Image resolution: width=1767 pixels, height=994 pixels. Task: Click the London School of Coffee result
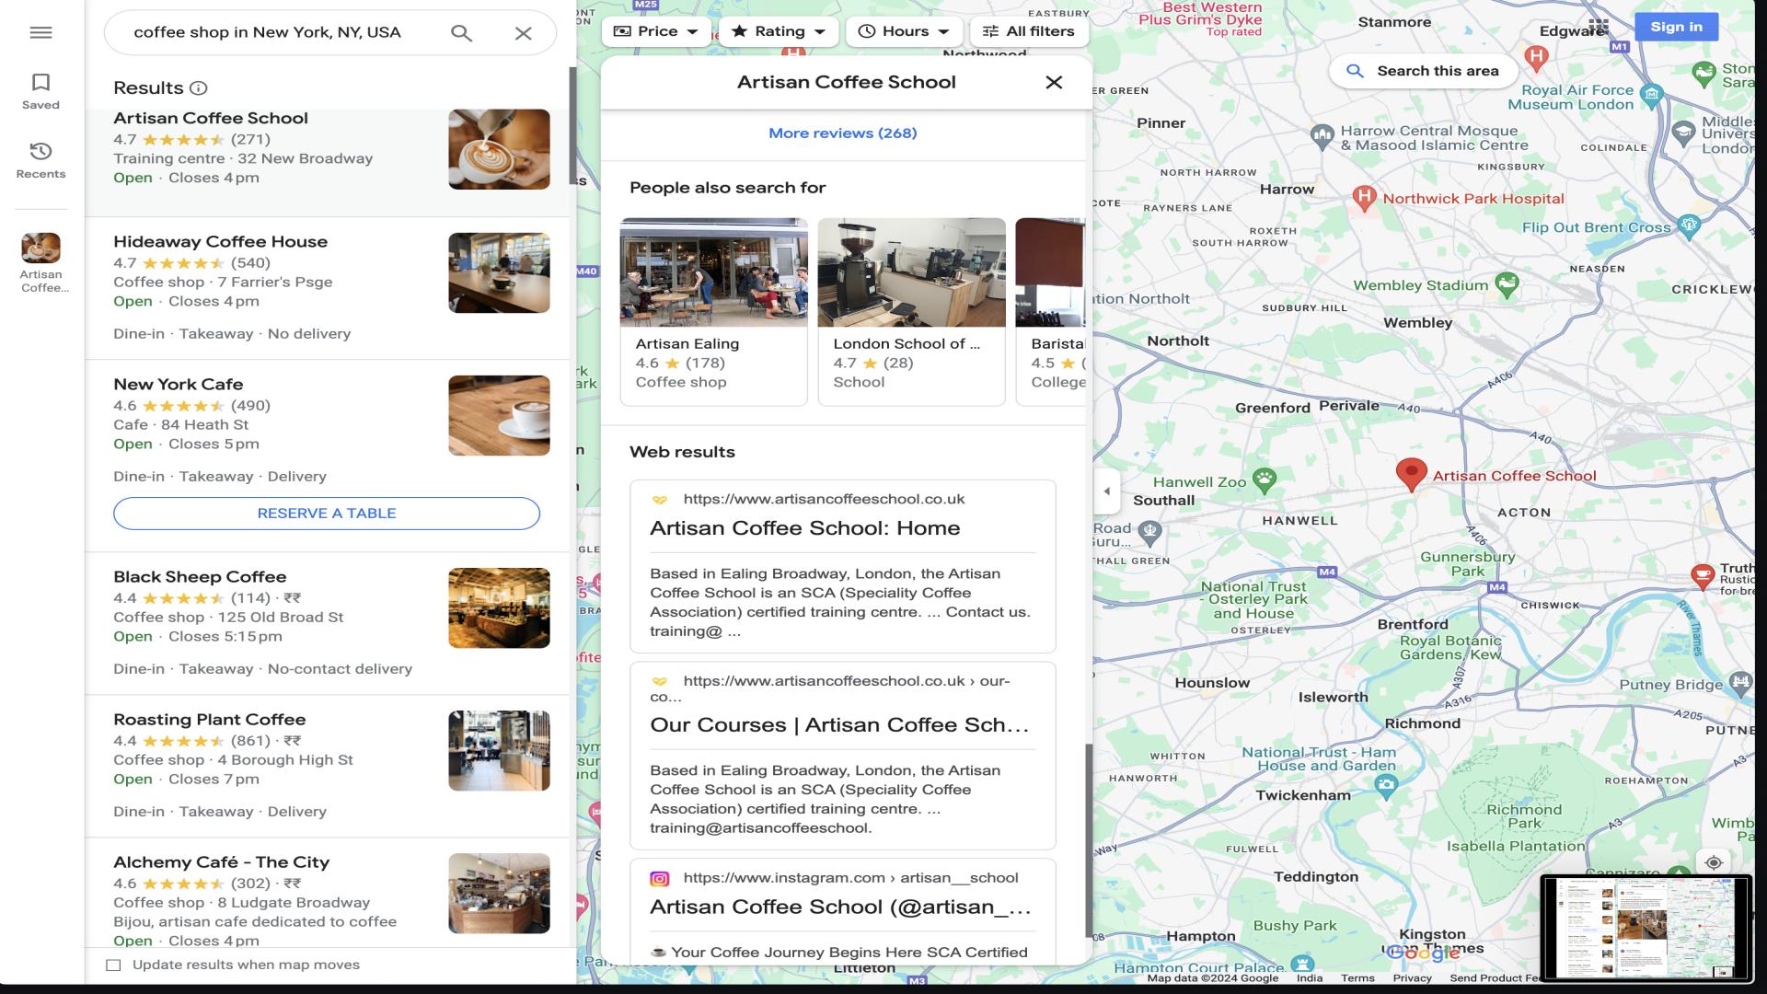(910, 308)
